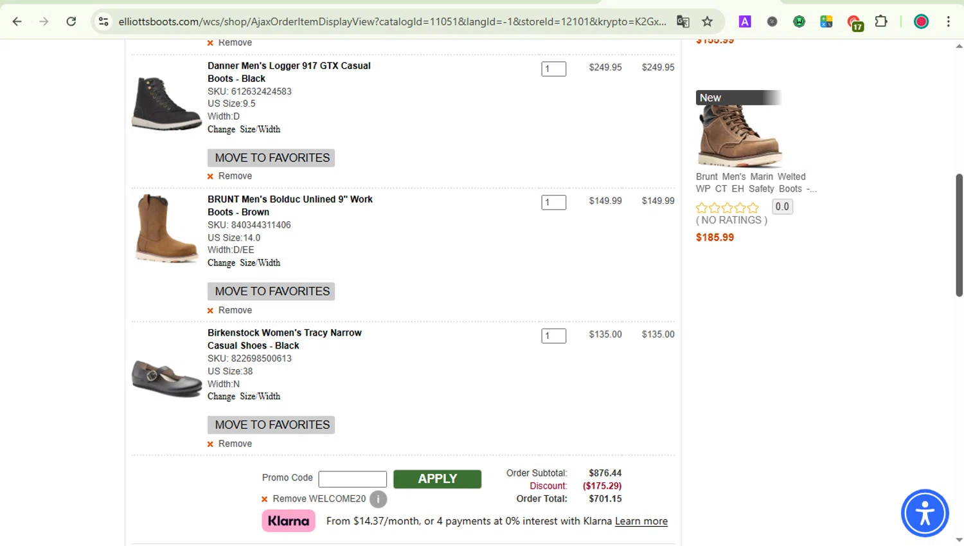Click Remove WELCOME20 text
Image resolution: width=964 pixels, height=546 pixels.
pos(319,499)
